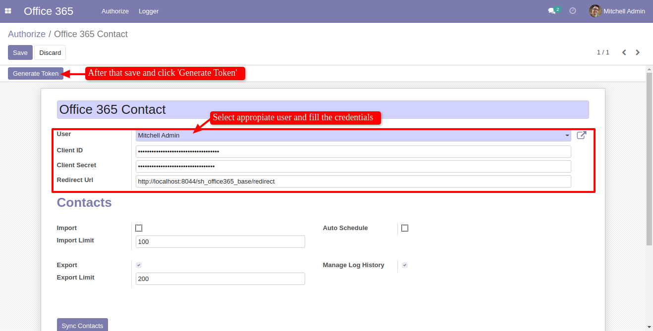Enable the Auto Schedule checkbox
Viewport: 653px width, 331px height.
tap(405, 228)
